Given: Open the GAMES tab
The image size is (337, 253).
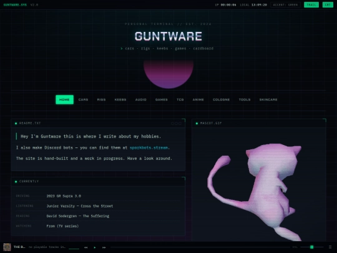Looking at the screenshot, I should coord(162,99).
